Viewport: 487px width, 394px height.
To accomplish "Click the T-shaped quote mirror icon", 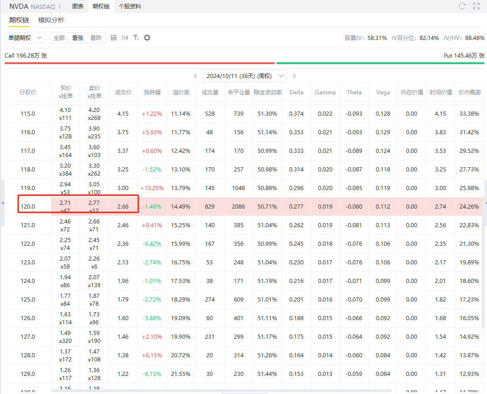I will point(125,38).
